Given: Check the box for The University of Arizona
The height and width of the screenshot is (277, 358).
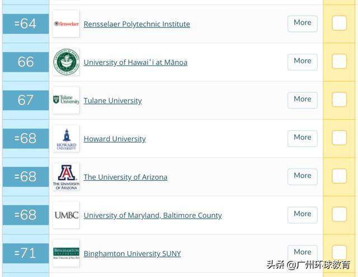Looking at the screenshot, I should [x=339, y=176].
